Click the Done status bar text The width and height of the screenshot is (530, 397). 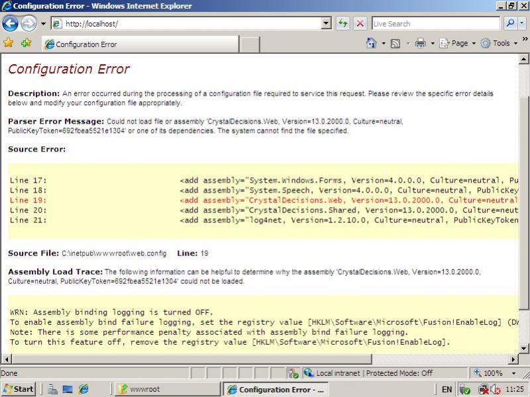(x=9, y=373)
